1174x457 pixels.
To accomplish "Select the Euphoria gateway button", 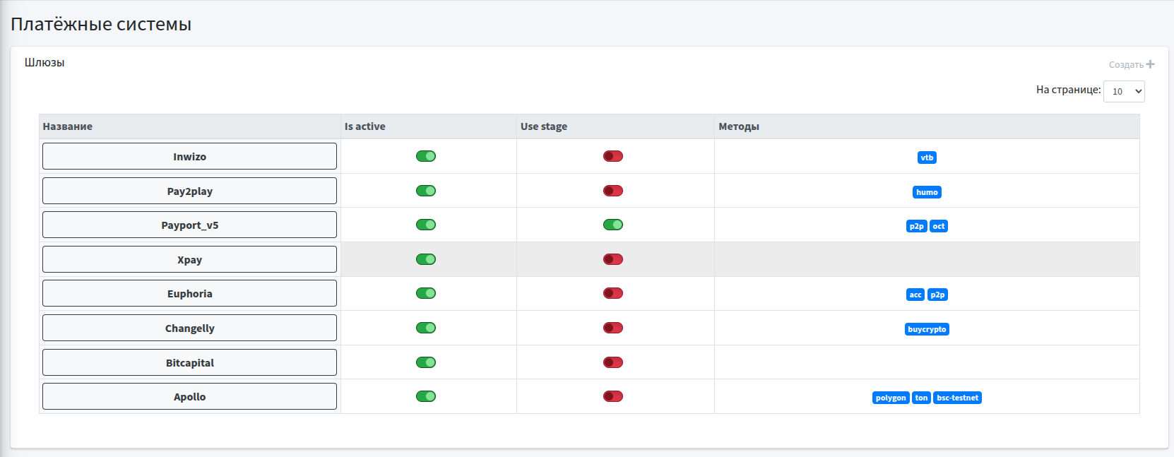I will (x=189, y=293).
